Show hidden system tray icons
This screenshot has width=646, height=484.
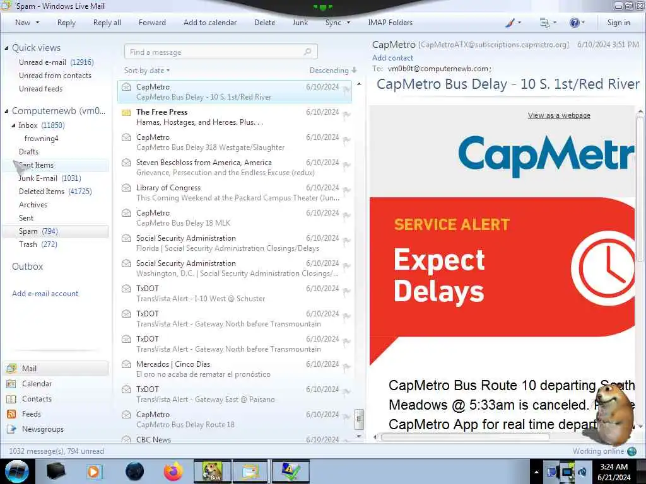pyautogui.click(x=536, y=473)
